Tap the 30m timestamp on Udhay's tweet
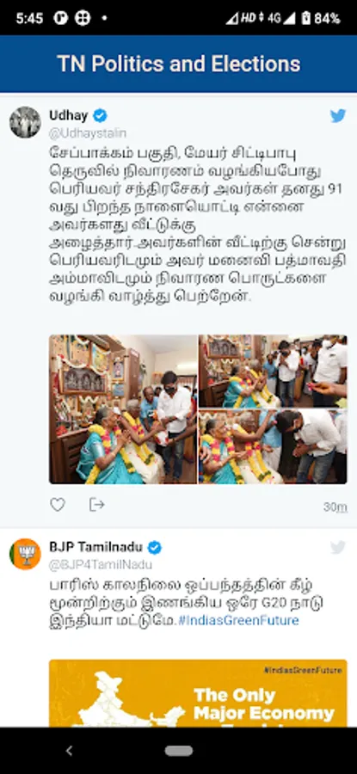The image size is (357, 774). 335,507
